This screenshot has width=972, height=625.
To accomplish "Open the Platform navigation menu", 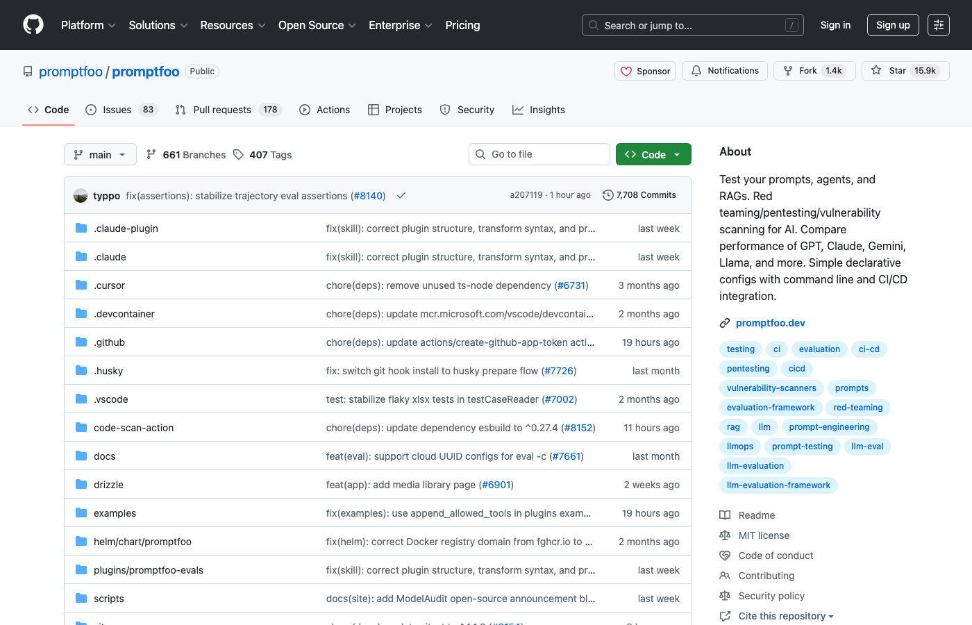I will pyautogui.click(x=88, y=25).
